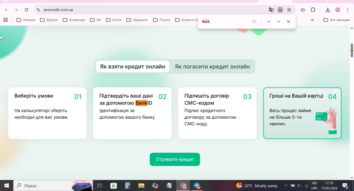Go back with the browser back arrow
Image resolution: width=354 pixels, height=191 pixels.
point(6,10)
